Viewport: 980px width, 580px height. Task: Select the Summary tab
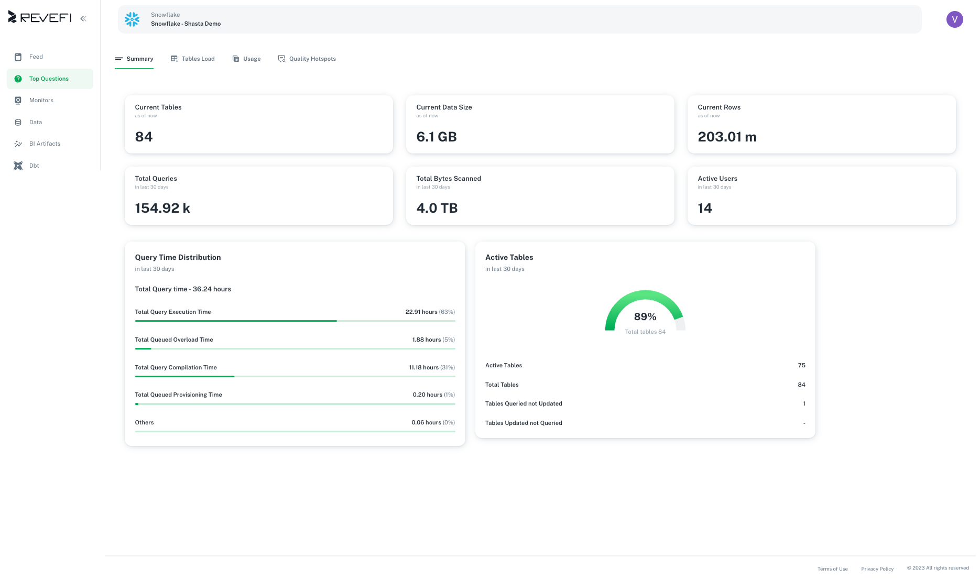click(x=134, y=59)
